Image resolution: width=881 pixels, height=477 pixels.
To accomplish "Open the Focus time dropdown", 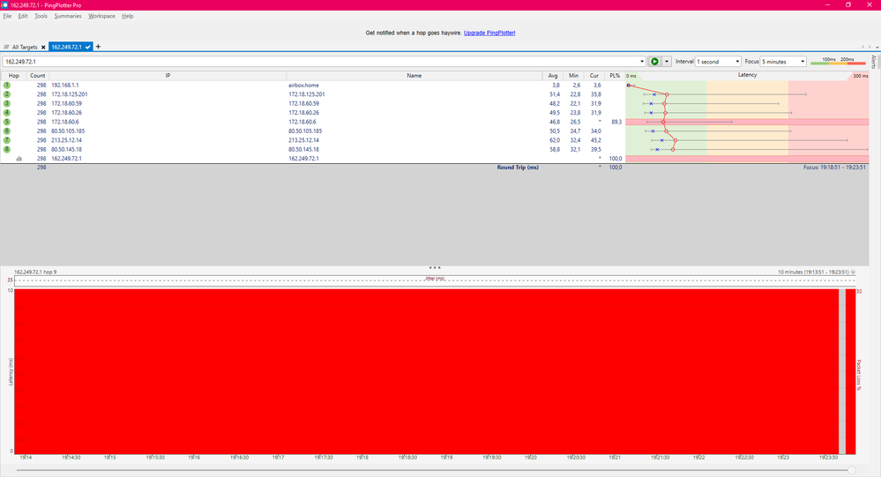I will 784,62.
